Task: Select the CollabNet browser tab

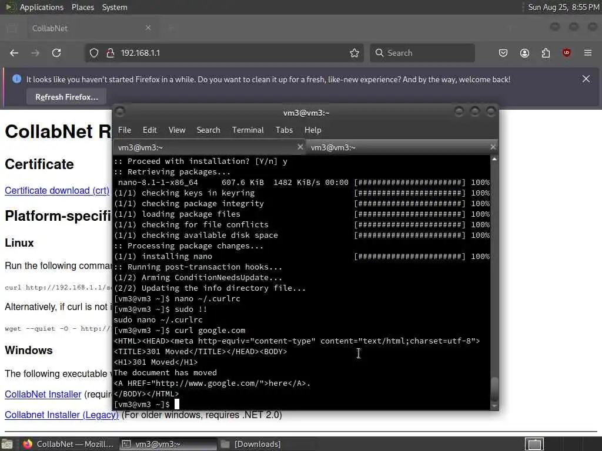Action: click(92, 28)
